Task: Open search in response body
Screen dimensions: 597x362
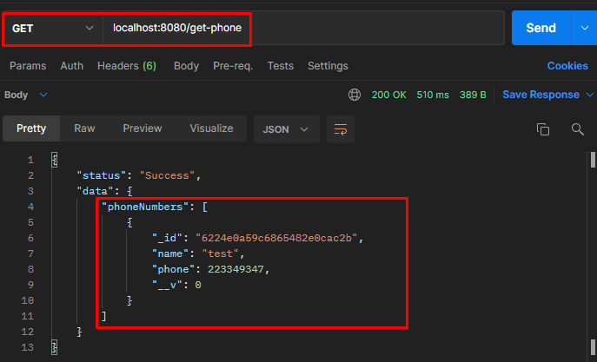Action: coord(577,129)
